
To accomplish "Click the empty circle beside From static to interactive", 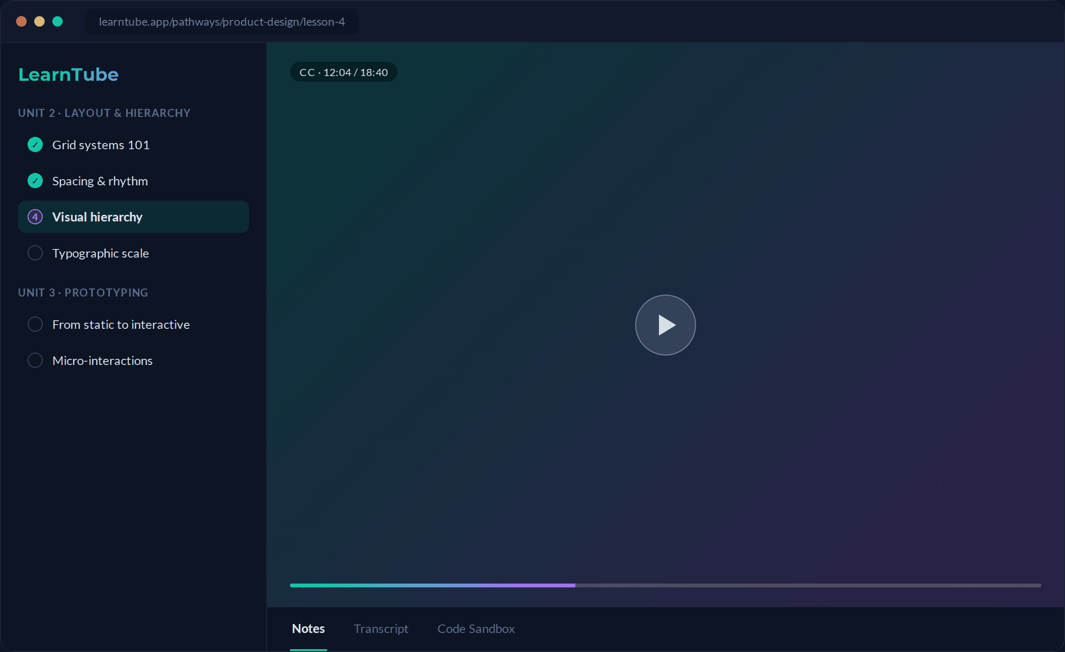I will click(35, 324).
